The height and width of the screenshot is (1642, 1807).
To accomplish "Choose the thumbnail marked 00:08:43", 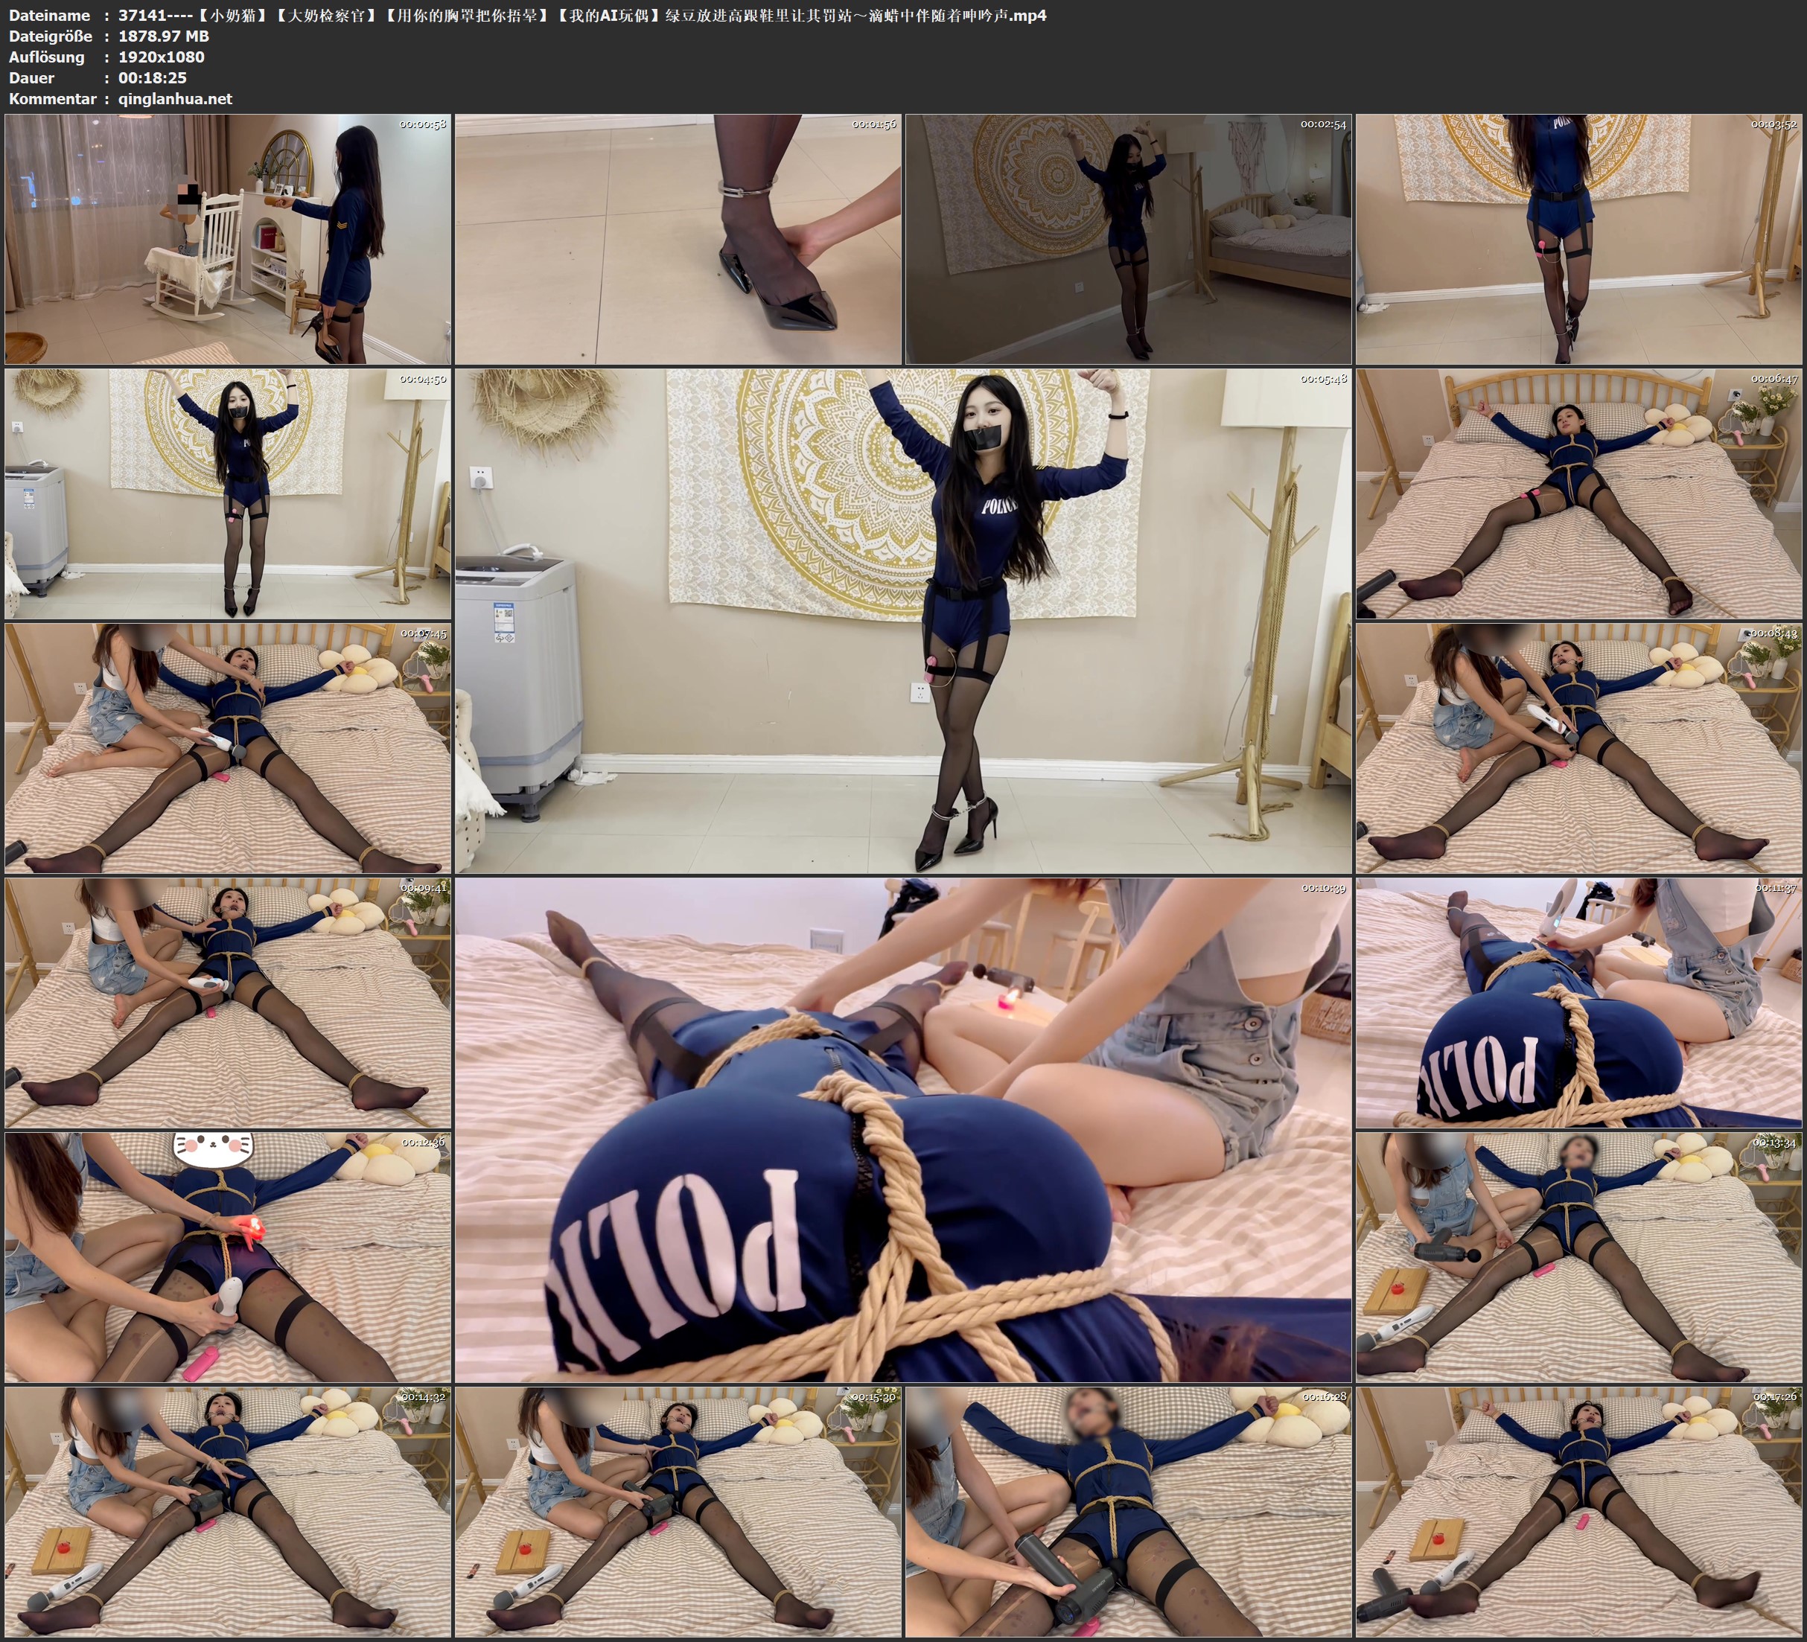I will 1578,748.
